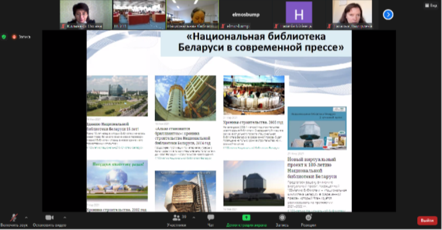
Task: Open the Чат chat panel
Action: click(210, 220)
